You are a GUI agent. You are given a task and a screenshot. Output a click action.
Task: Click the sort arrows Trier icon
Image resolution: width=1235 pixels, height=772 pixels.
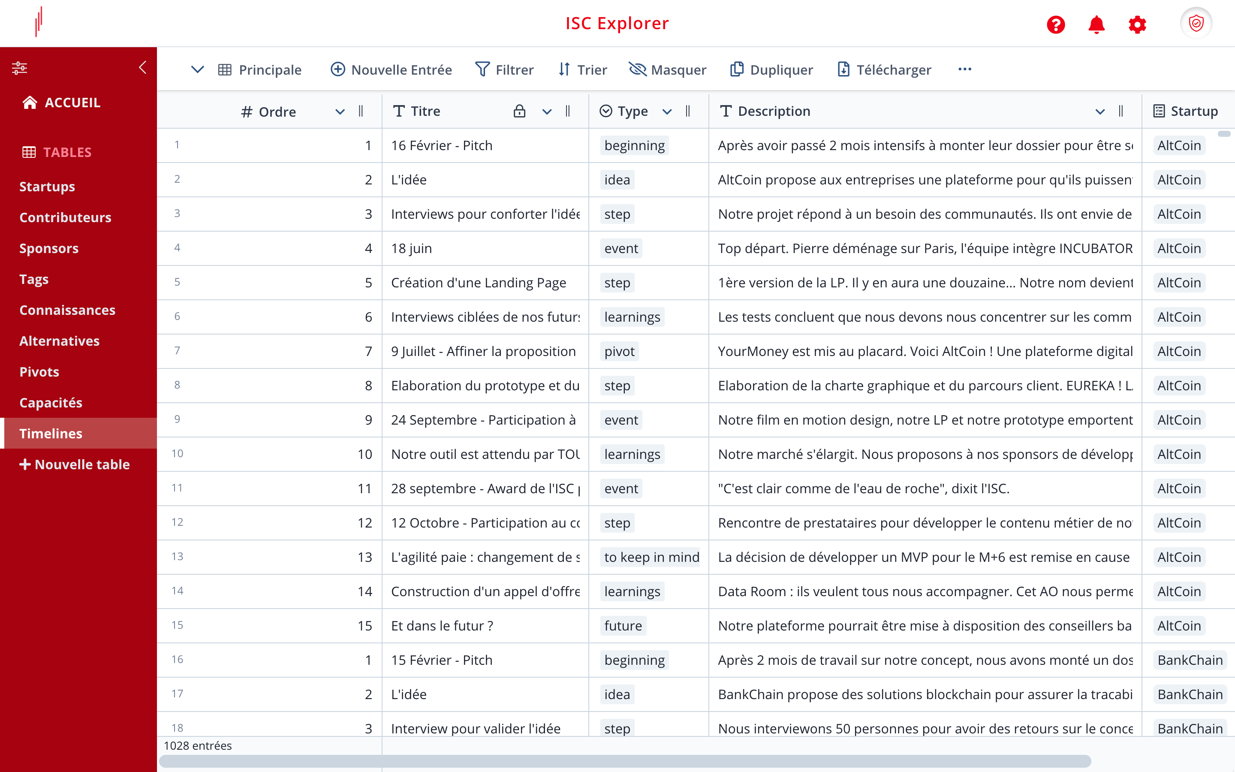pyautogui.click(x=564, y=69)
